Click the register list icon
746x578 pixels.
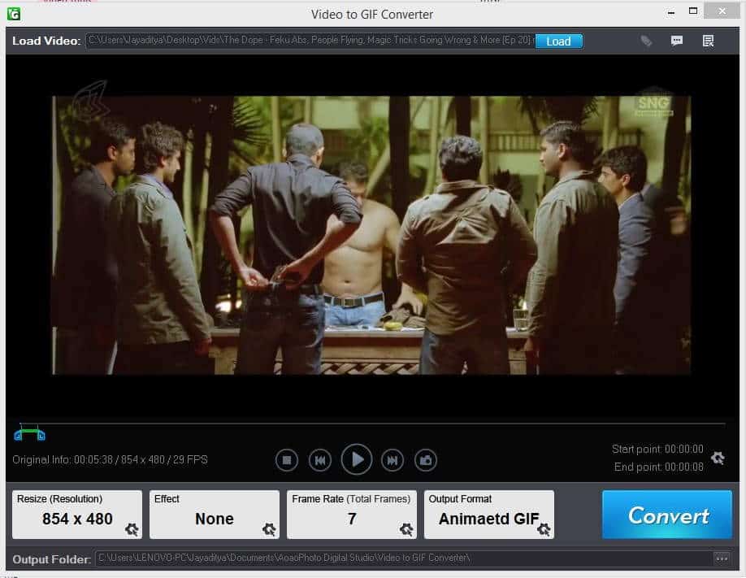[x=709, y=41]
